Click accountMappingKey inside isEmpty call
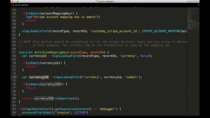This screenshot has width=210, height=118. coord(56,13)
